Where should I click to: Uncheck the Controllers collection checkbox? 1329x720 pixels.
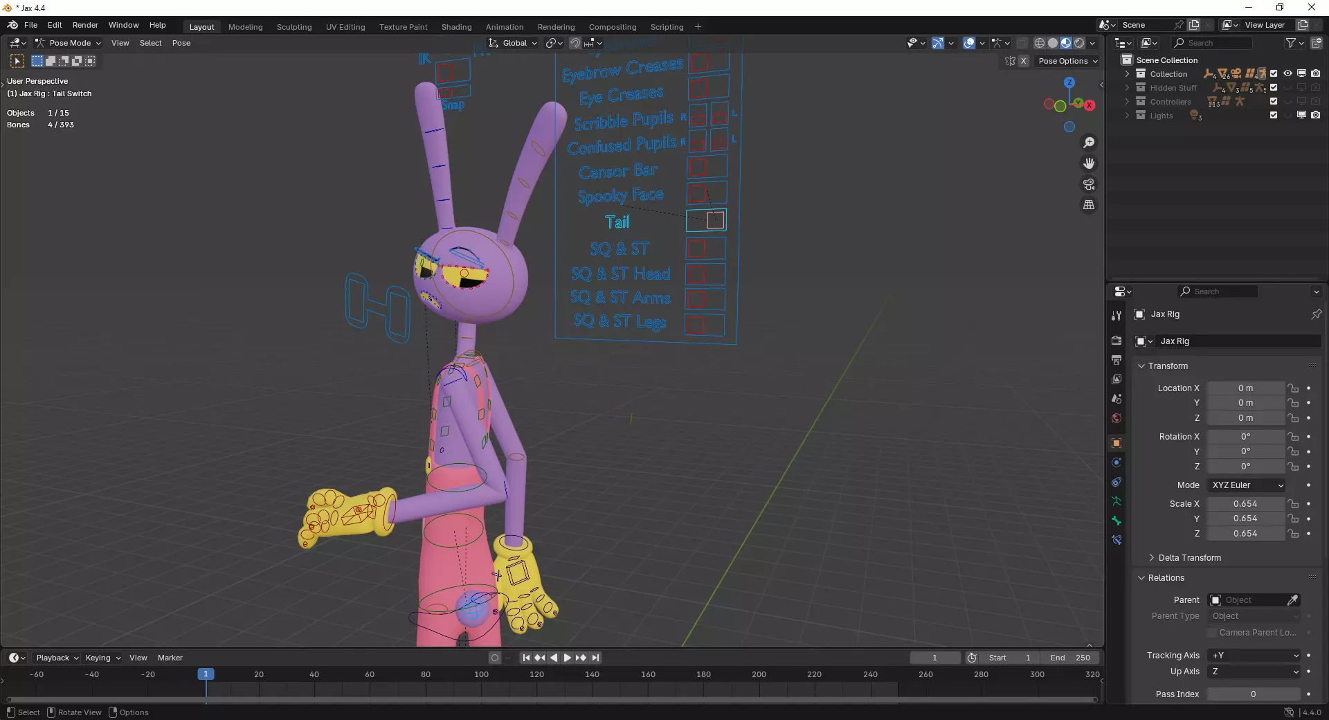[x=1274, y=101]
